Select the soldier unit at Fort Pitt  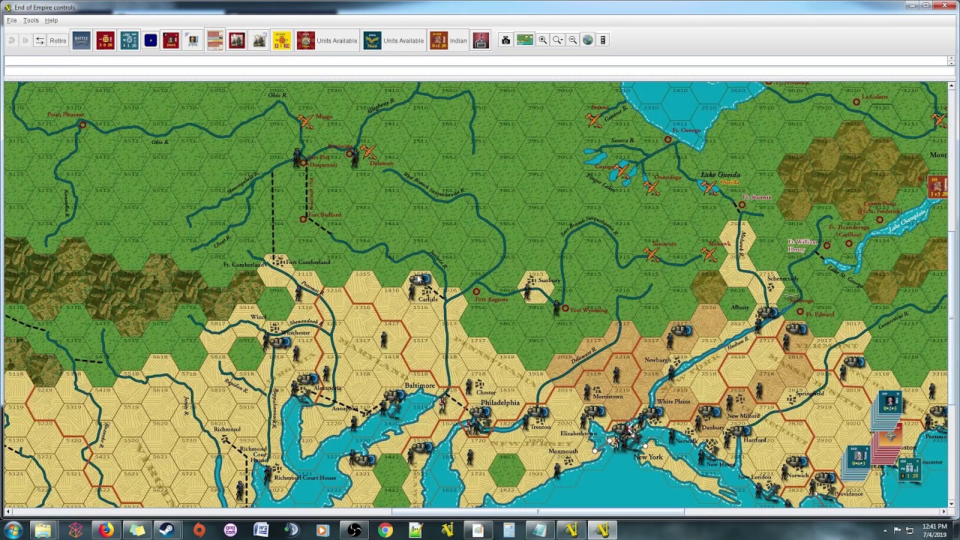(298, 158)
